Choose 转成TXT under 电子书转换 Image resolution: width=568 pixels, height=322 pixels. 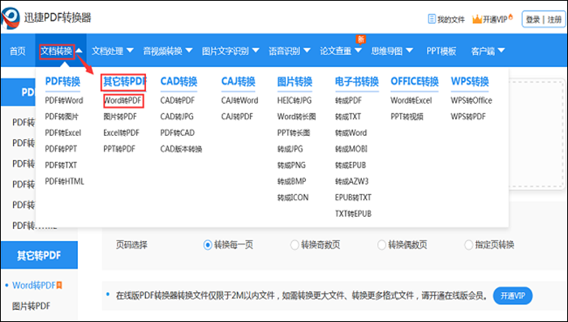[348, 117]
